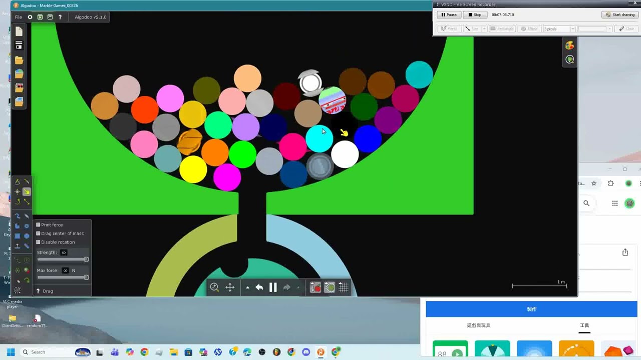641x360 pixels.
Task: Open Algodoo settings gear
Action: click(x=30, y=17)
